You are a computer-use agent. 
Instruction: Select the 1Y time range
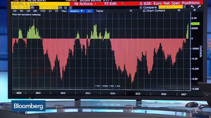coord(50,11)
